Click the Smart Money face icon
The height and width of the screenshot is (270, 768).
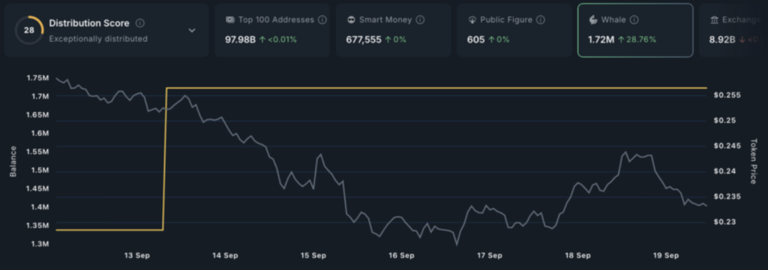(x=351, y=20)
